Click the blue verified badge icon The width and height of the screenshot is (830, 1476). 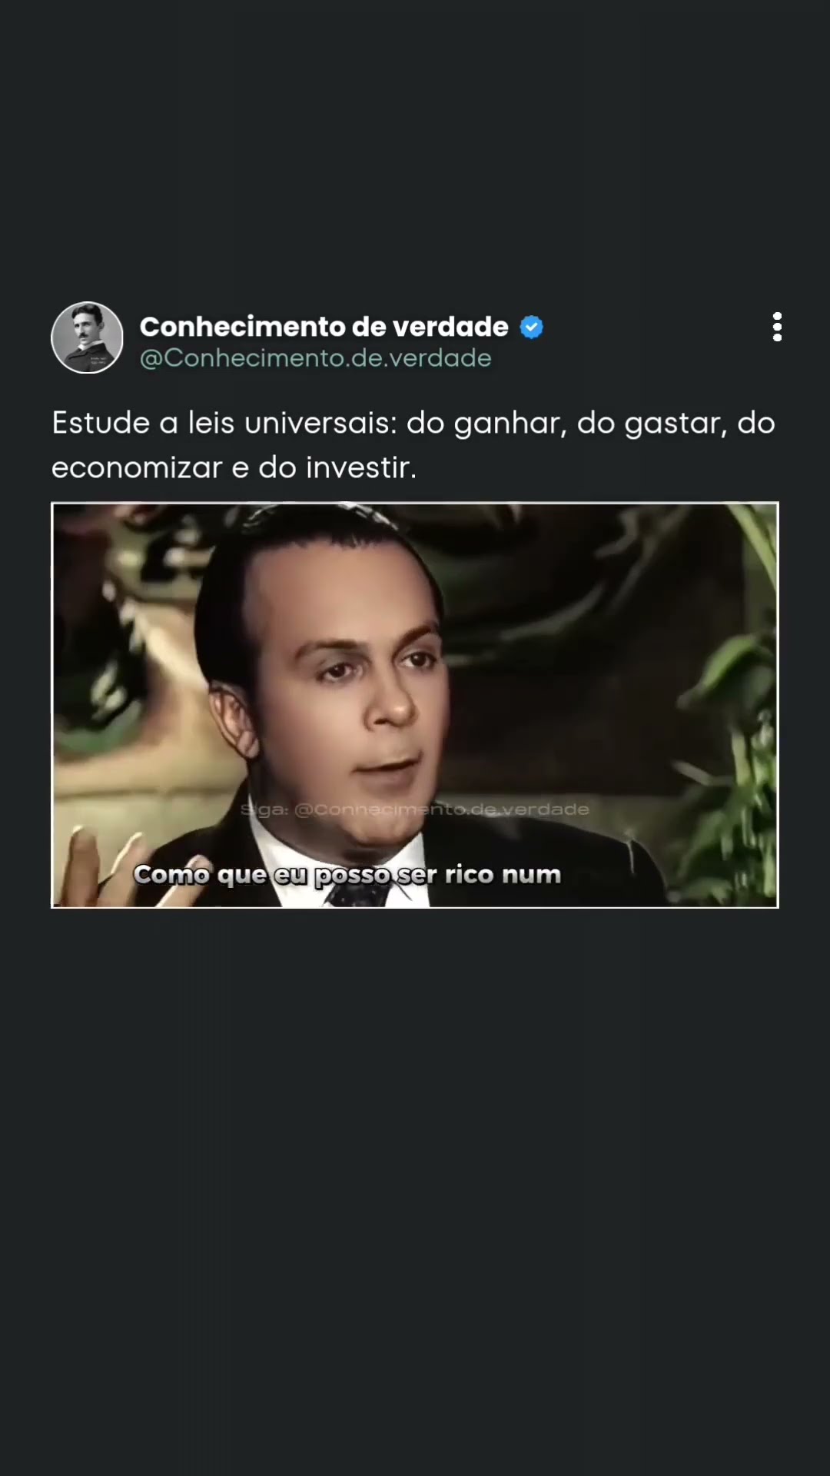point(532,327)
